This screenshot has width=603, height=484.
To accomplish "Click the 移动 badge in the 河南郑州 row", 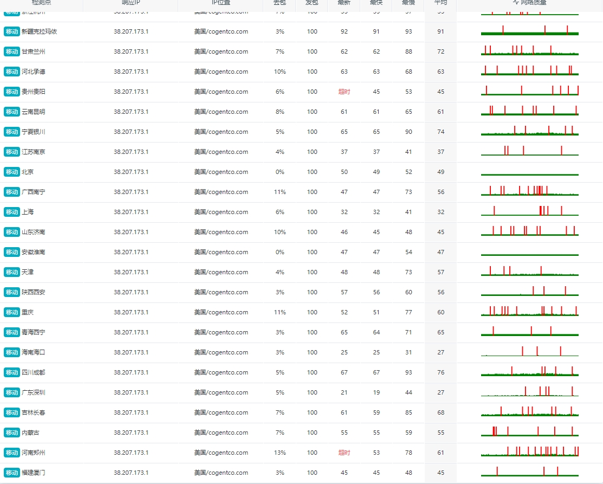I will pos(11,453).
